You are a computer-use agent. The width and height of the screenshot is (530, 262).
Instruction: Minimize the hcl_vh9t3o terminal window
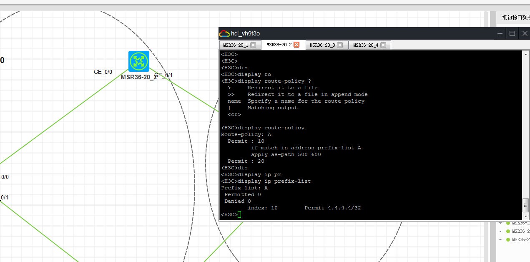click(x=500, y=33)
